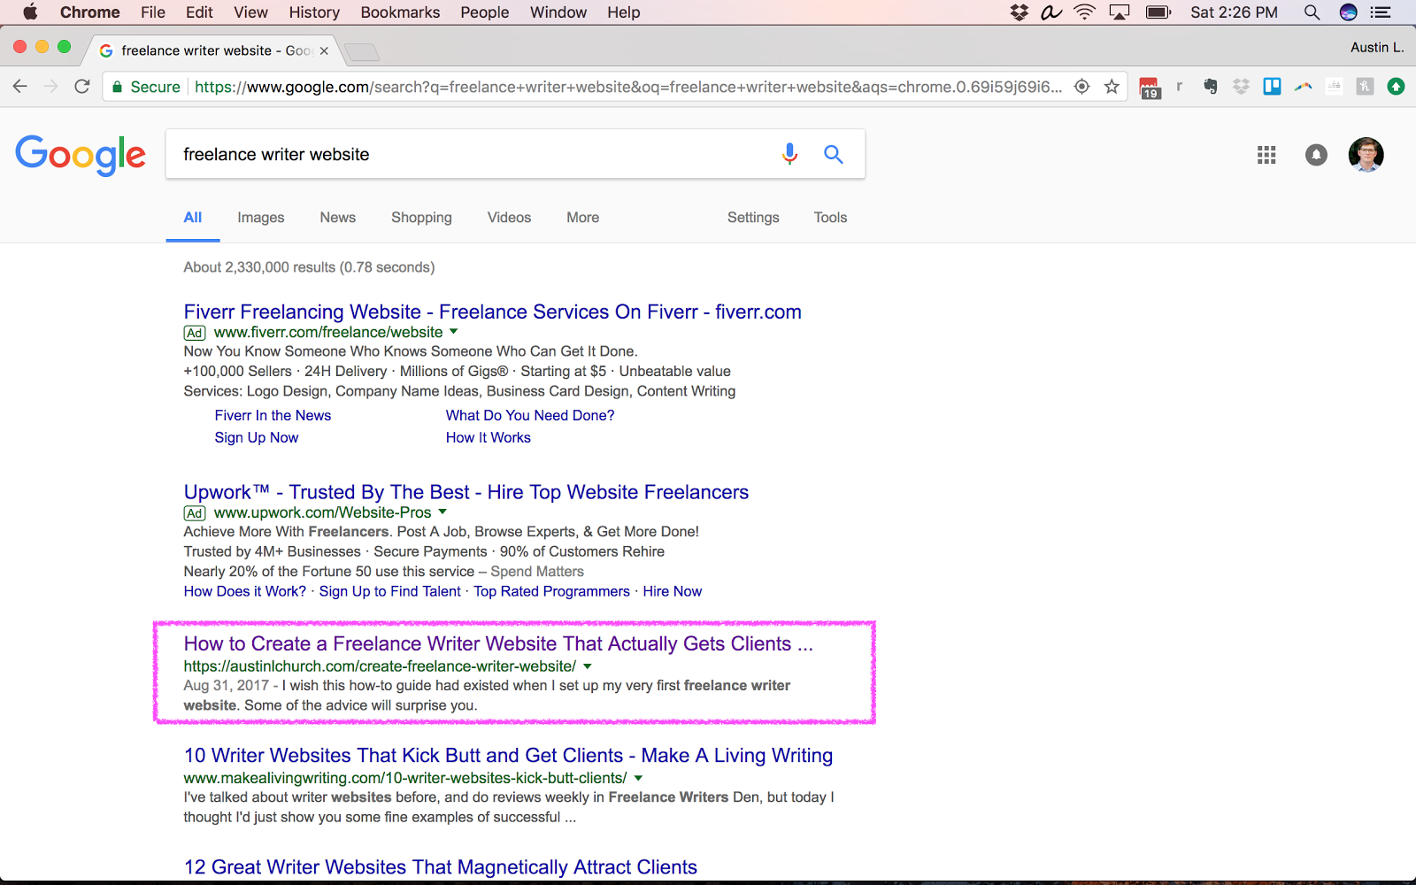Select the All results tab
The image size is (1416, 885).
coord(193,217)
